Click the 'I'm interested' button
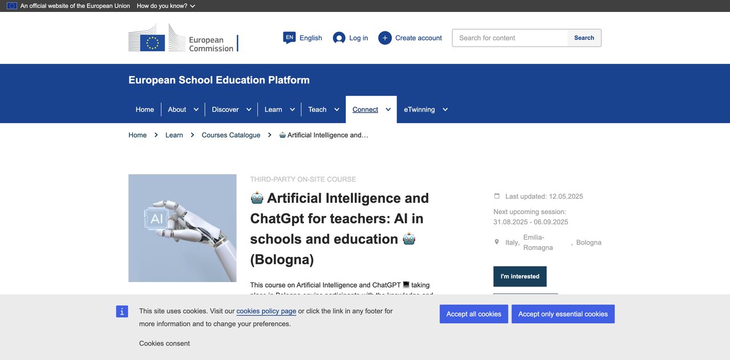Image resolution: width=730 pixels, height=360 pixels. [x=520, y=276]
